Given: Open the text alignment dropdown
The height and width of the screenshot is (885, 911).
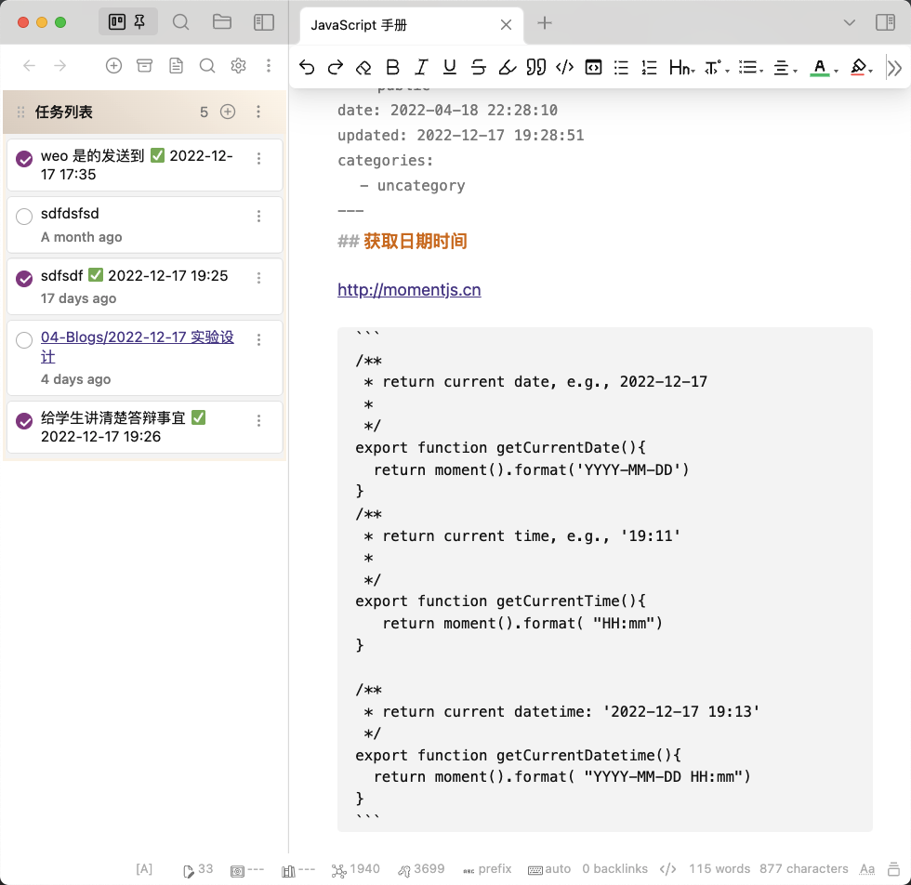Looking at the screenshot, I should [x=786, y=68].
